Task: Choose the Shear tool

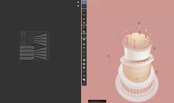Action: click(84, 80)
